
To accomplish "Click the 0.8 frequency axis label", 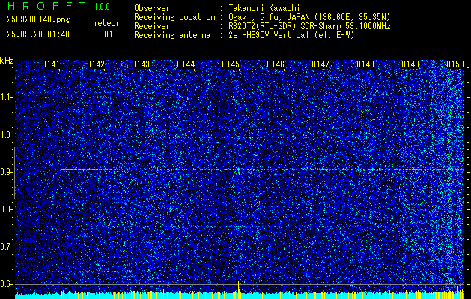I will (6, 209).
